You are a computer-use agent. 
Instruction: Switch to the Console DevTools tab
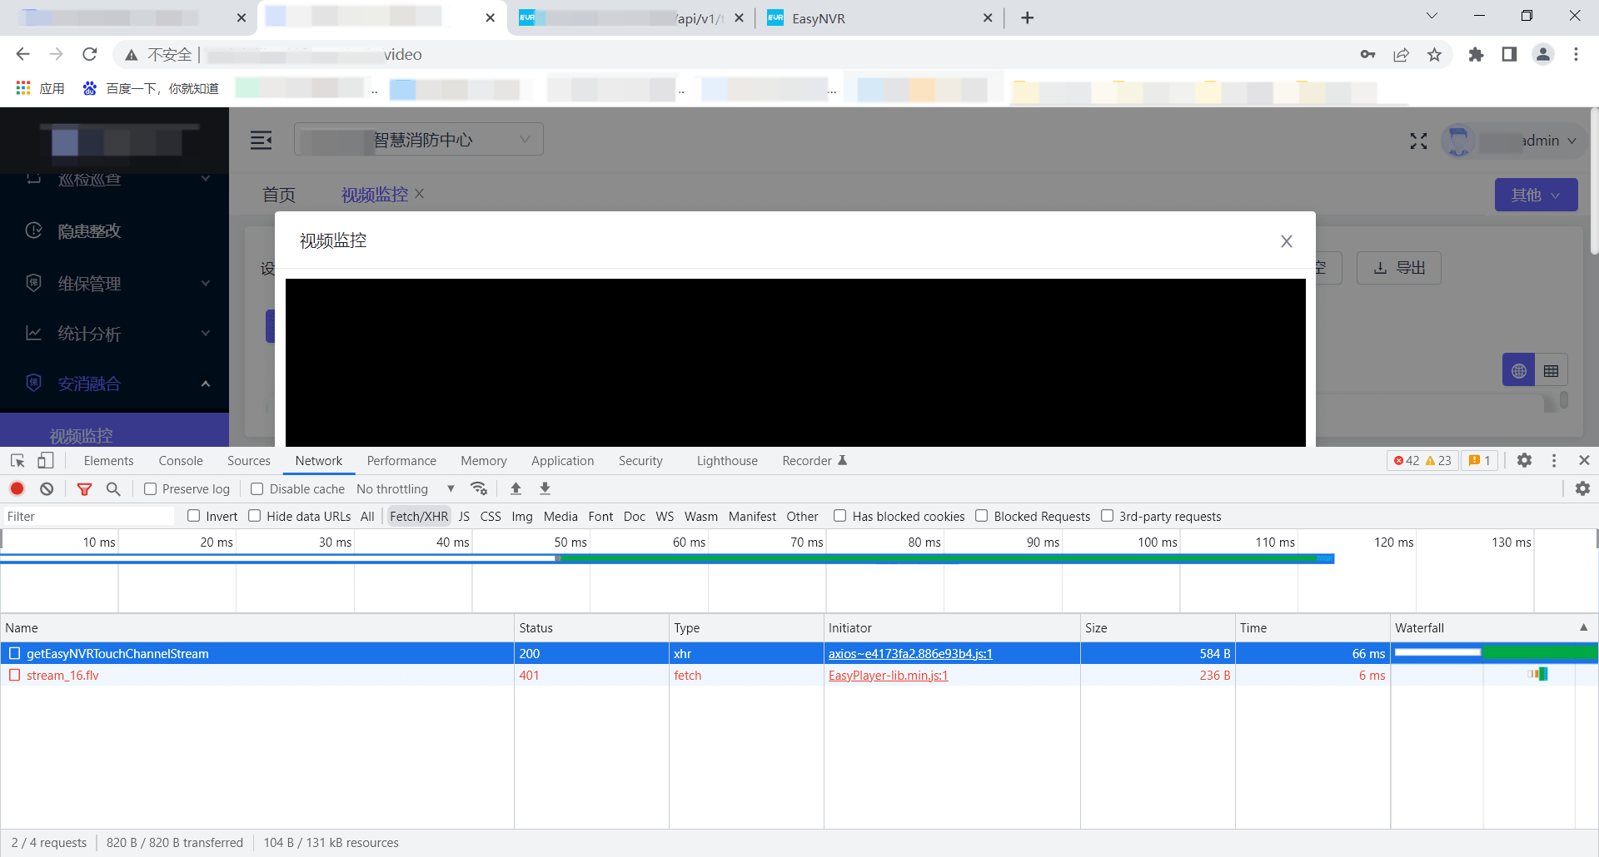(181, 461)
